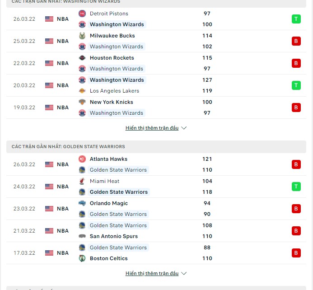The image size is (313, 290).
Task: Click the Atlanta Hawks team logo
Action: [82, 159]
